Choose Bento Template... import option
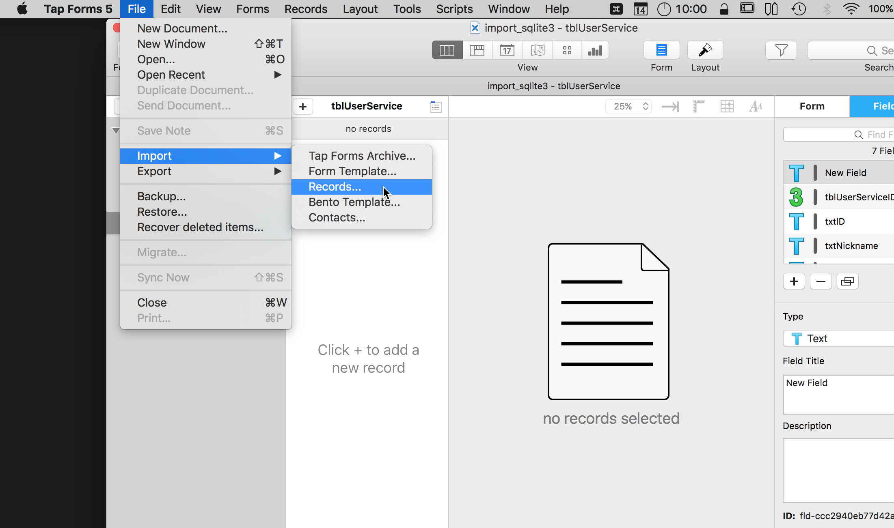The image size is (894, 528). click(x=362, y=202)
